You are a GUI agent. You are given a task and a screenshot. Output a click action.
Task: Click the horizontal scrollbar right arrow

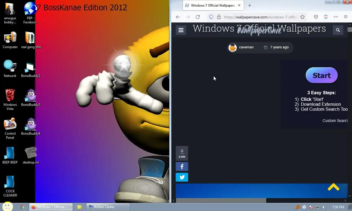(345, 201)
